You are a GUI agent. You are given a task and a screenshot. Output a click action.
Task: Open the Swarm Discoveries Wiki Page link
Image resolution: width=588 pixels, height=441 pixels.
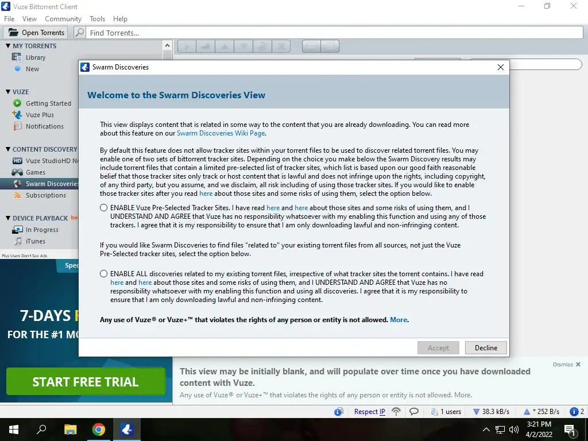(x=221, y=133)
